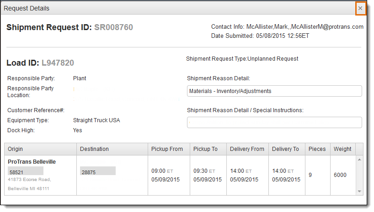Select the Shipment Reason Detail field
The width and height of the screenshot is (374, 212).
(274, 91)
